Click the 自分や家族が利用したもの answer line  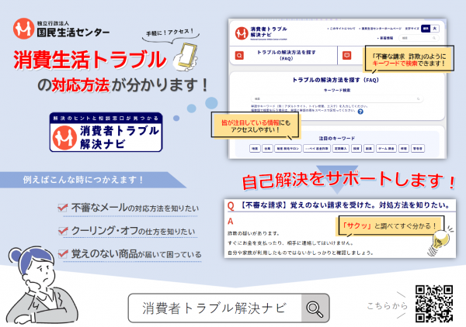tap(300, 253)
